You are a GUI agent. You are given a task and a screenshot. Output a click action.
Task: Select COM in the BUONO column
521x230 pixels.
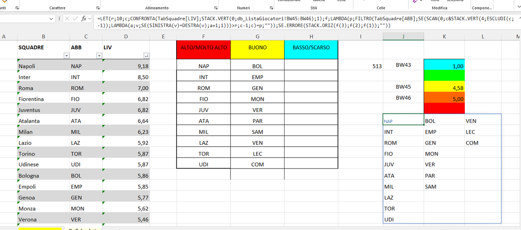tap(257, 163)
